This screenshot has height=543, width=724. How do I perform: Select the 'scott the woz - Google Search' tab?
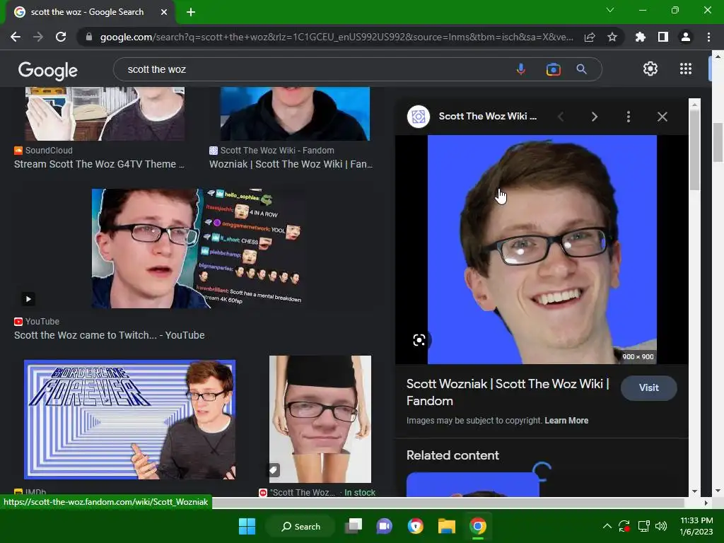(x=88, y=12)
